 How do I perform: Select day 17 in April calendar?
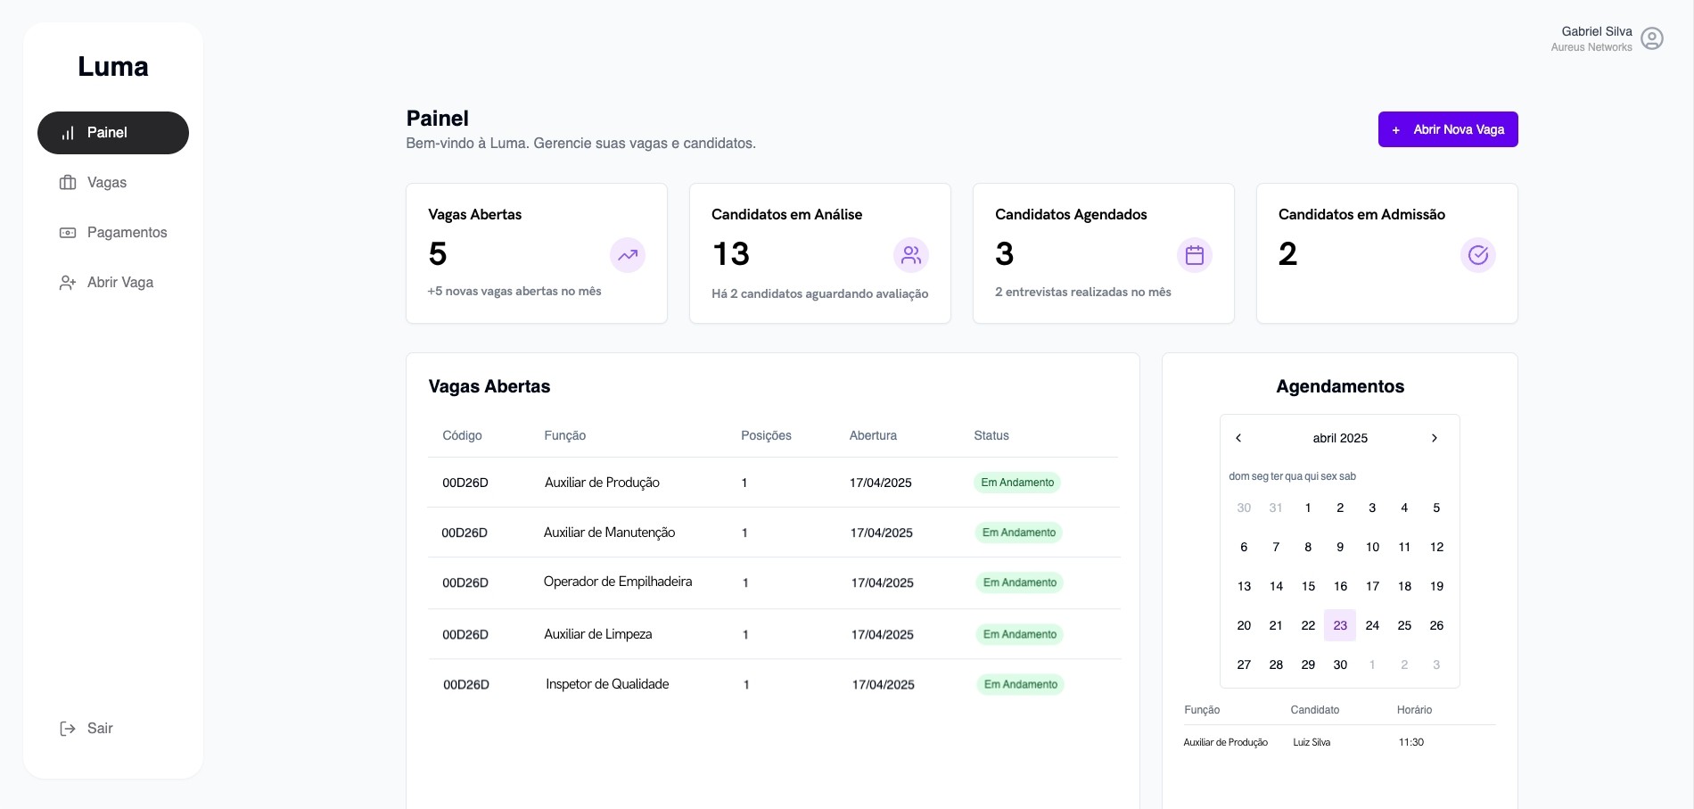point(1372,586)
